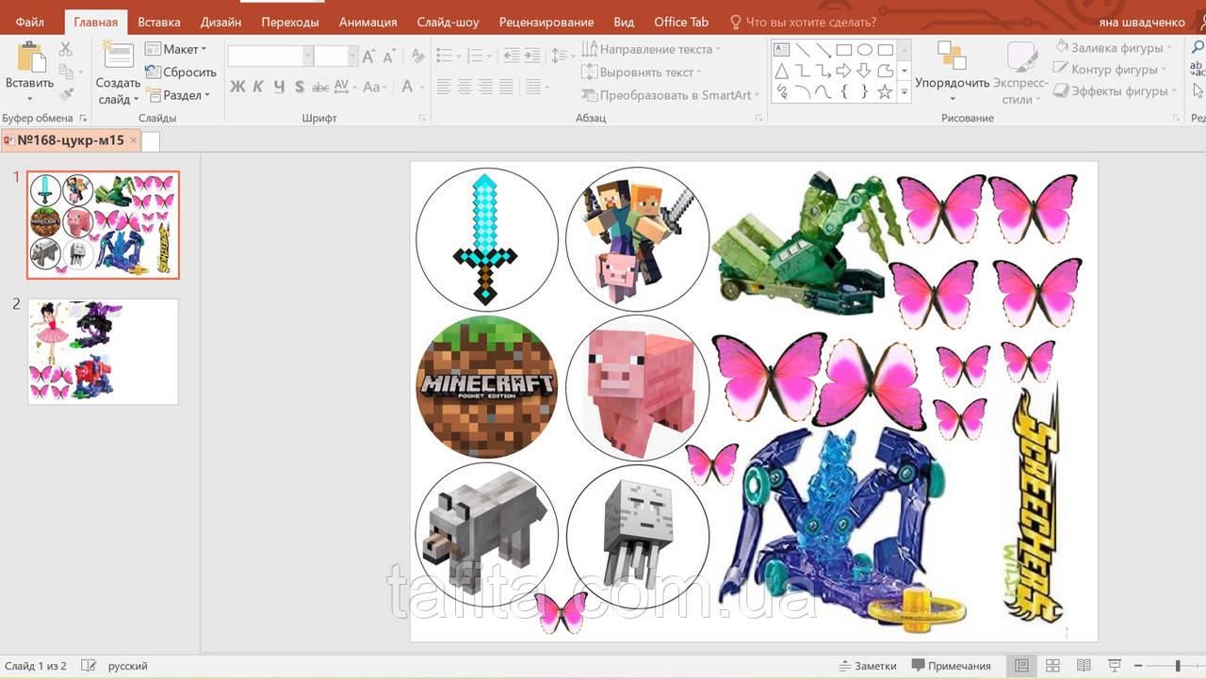
Task: Open the Макет layout dropdown
Action: 176,49
